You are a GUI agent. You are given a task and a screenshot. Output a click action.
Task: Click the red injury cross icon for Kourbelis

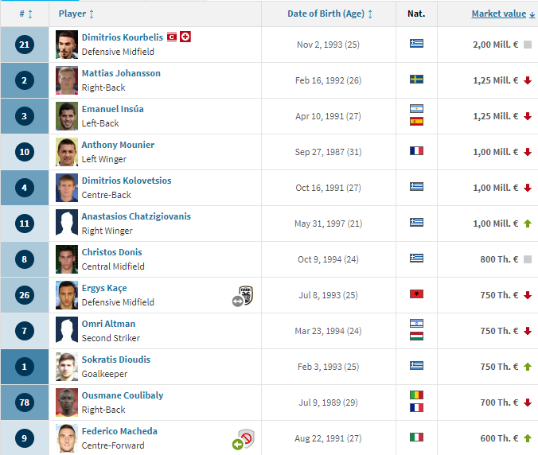(x=185, y=37)
